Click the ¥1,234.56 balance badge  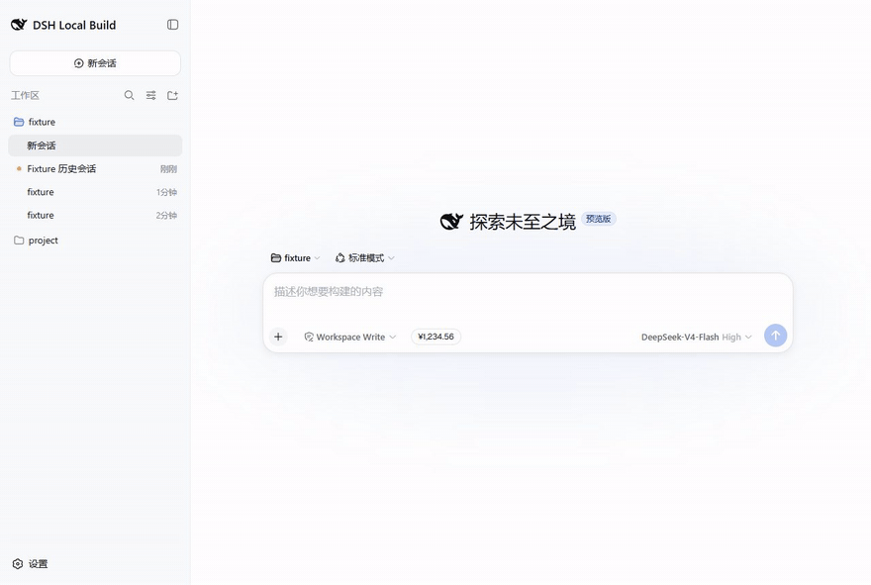(x=436, y=337)
